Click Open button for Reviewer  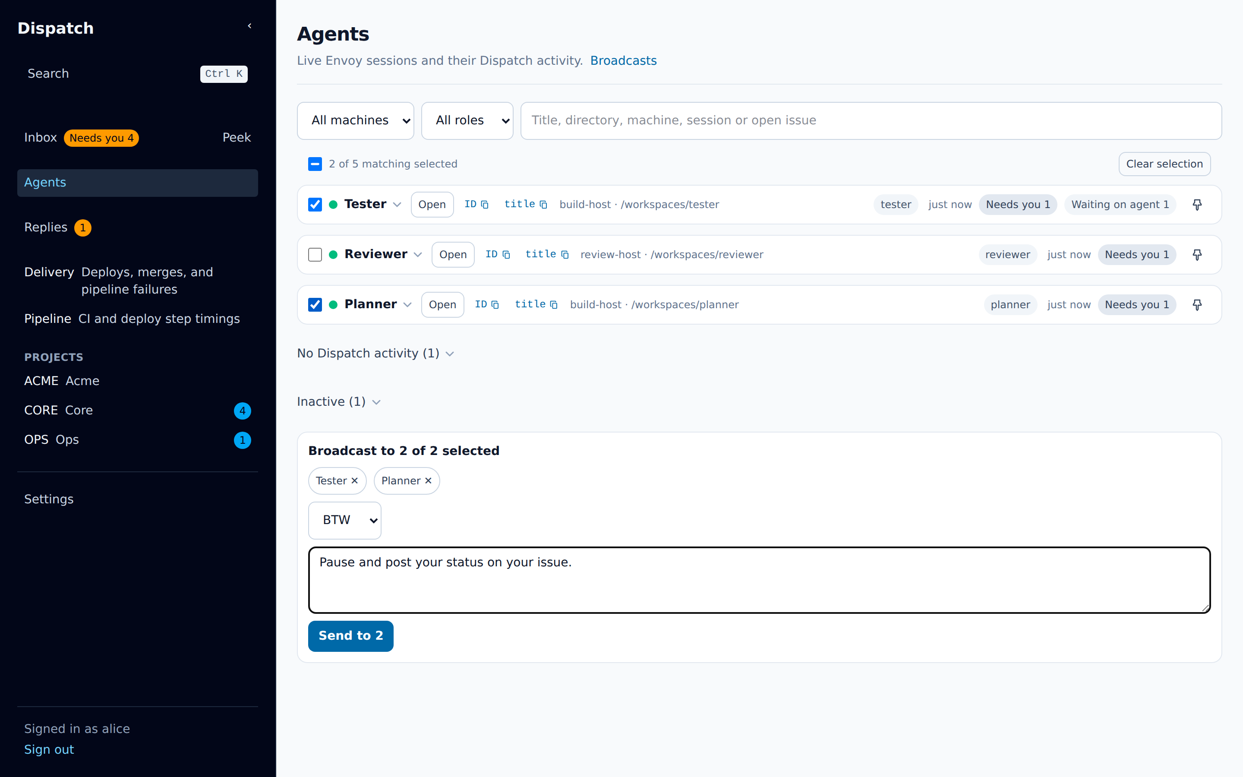pyautogui.click(x=453, y=254)
